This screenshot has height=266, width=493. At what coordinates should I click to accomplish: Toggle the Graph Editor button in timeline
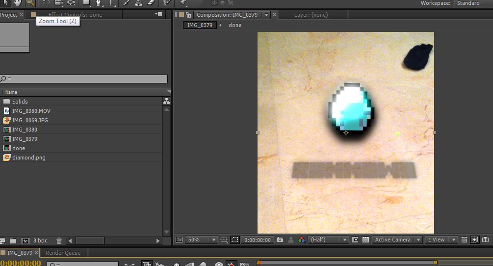coord(244,265)
